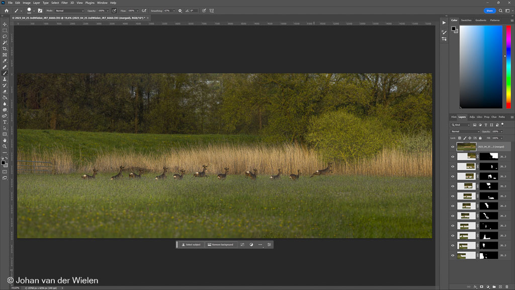The height and width of the screenshot is (290, 515).
Task: Select the Type tool
Action: 5,122
